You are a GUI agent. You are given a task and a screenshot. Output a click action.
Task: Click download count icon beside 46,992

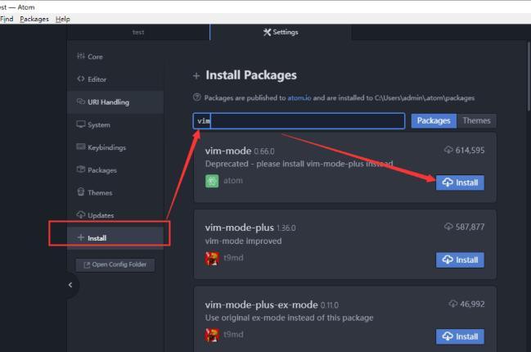(453, 304)
